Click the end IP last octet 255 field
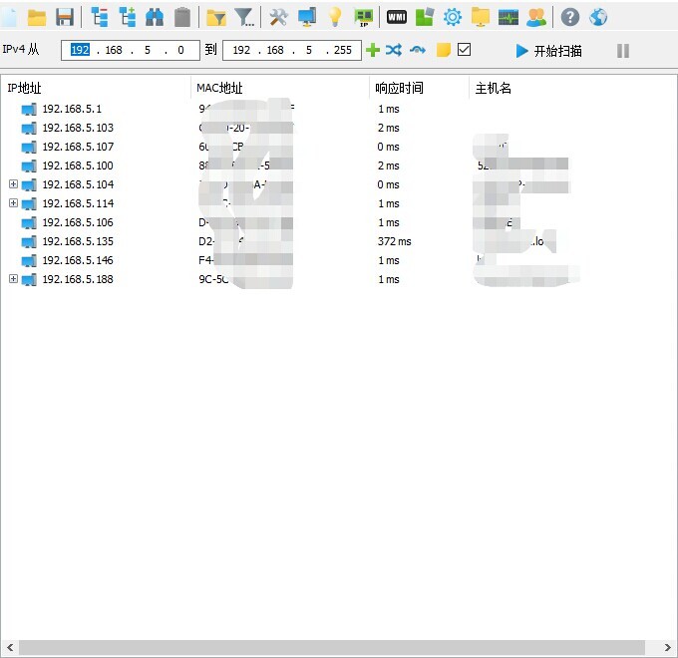This screenshot has height=658, width=678. [x=342, y=50]
